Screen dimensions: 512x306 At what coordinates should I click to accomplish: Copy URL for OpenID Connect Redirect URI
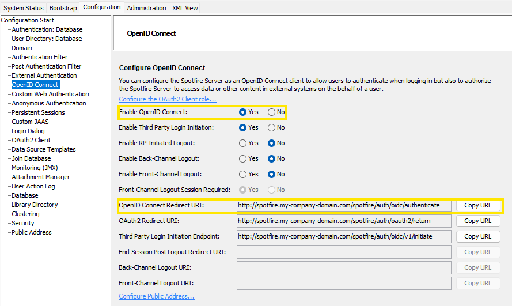tap(477, 205)
